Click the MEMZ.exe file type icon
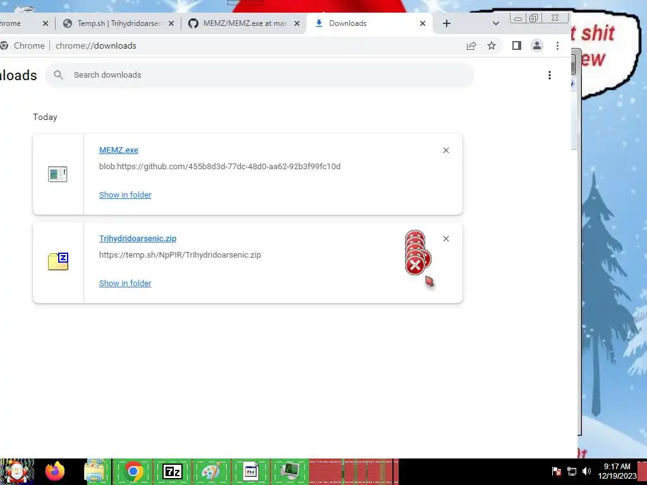Viewport: 647px width, 485px height. [57, 174]
